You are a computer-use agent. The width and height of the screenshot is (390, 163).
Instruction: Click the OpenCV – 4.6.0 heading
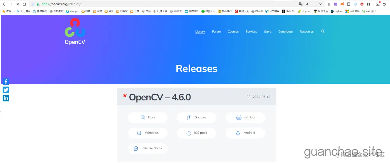[x=160, y=97]
